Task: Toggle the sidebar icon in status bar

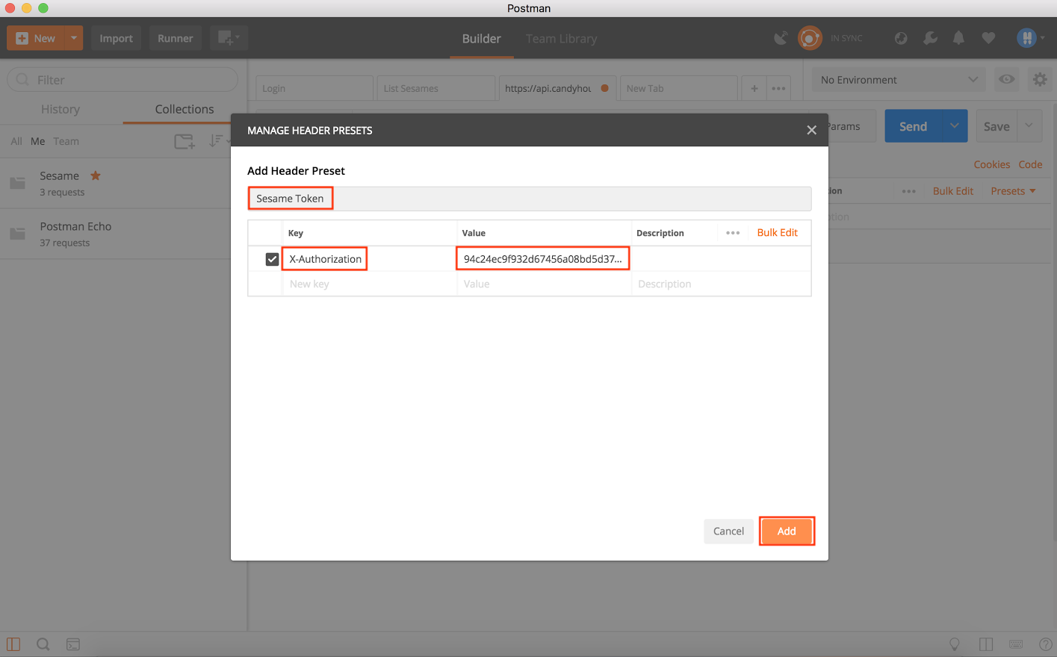Action: click(x=13, y=644)
